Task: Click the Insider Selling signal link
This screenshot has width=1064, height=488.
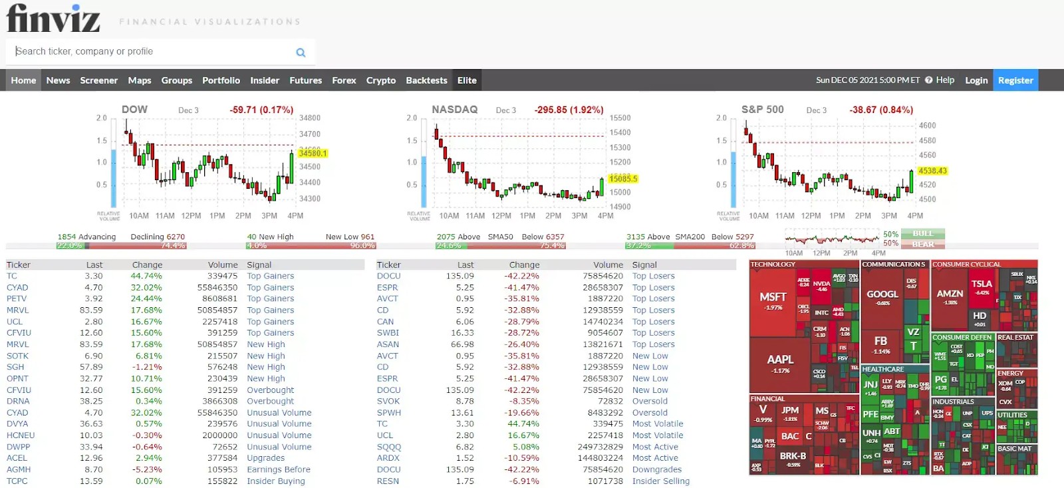Action: point(661,481)
